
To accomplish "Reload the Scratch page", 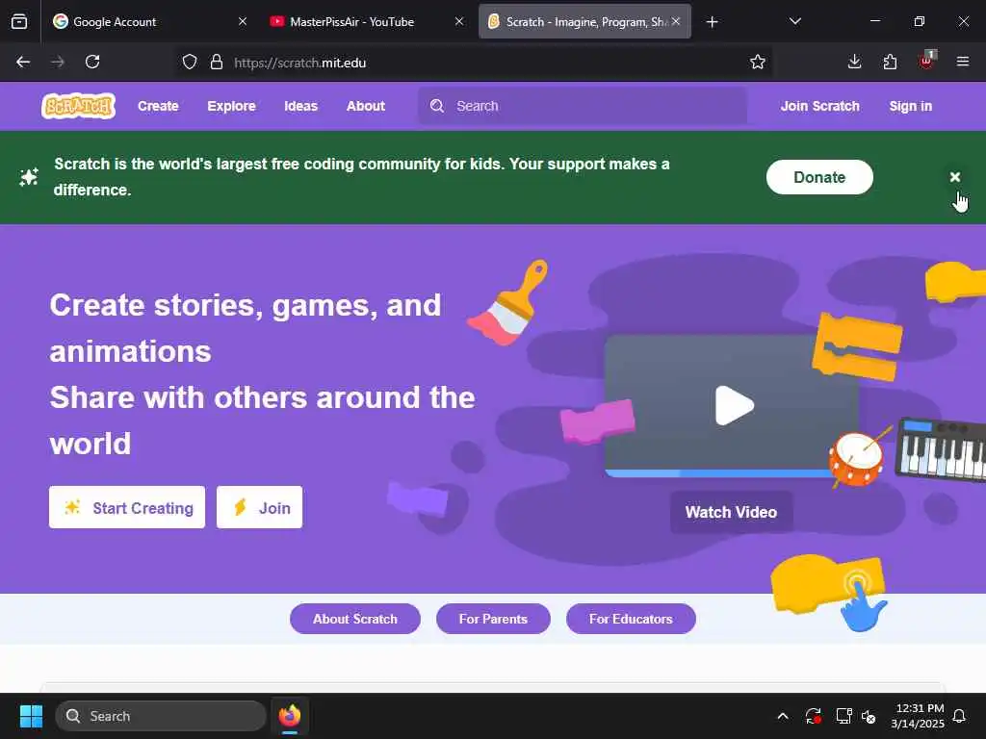I will tap(92, 62).
